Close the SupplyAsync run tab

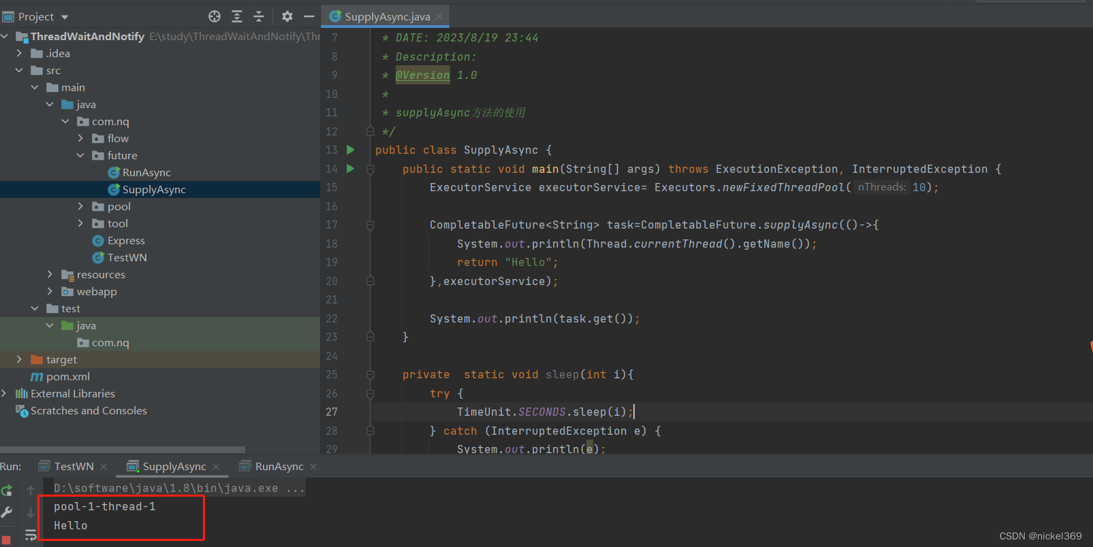pos(216,467)
